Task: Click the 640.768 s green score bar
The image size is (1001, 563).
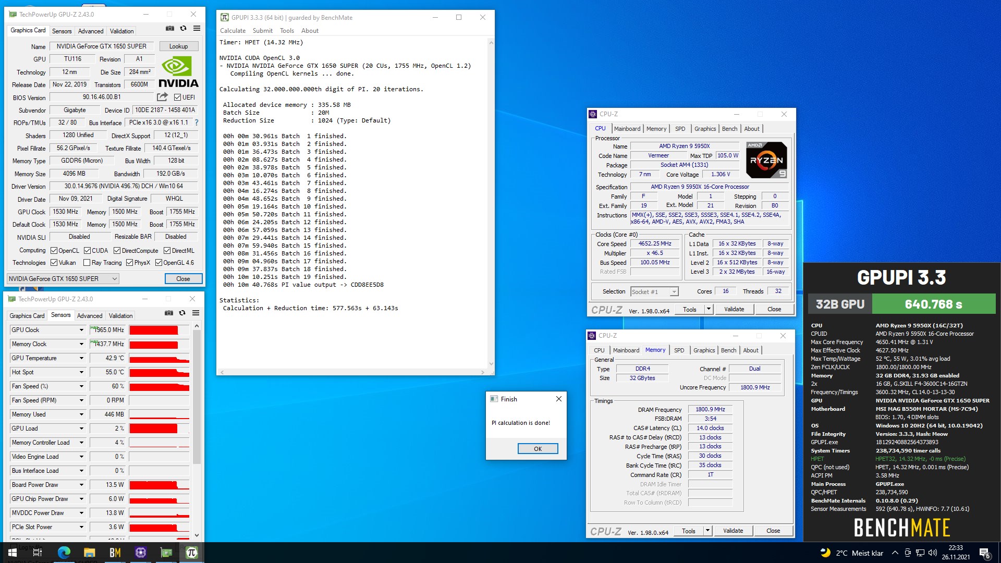Action: click(x=933, y=304)
